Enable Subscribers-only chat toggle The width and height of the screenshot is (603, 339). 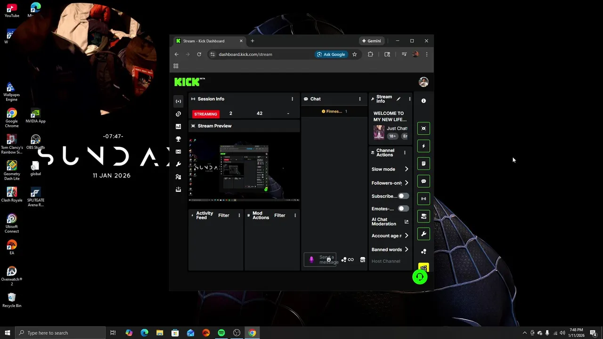point(403,196)
